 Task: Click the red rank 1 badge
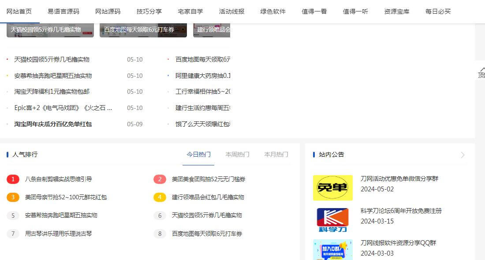pyautogui.click(x=13, y=179)
